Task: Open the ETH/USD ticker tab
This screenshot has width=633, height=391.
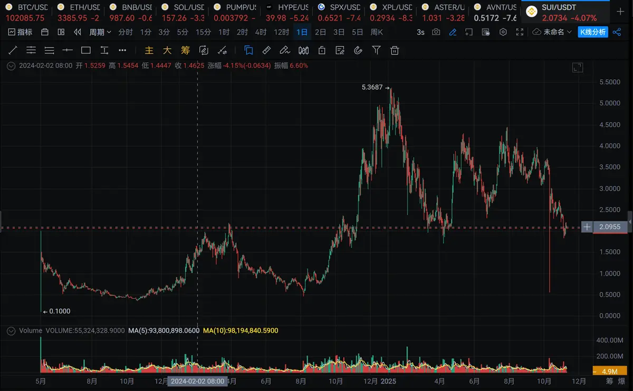Action: (x=78, y=12)
